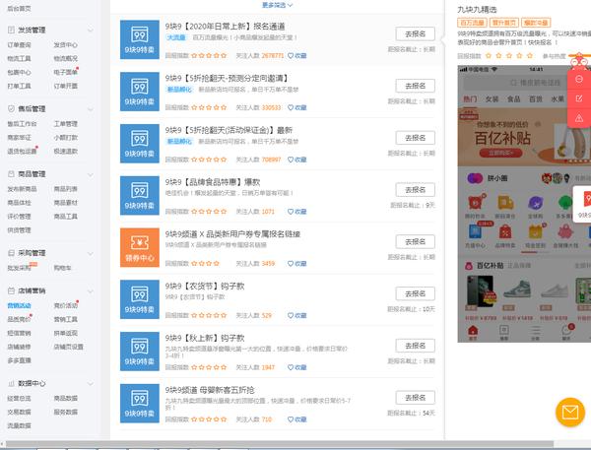
Task: Click the 数据中心 chart icon in sidebar
Action: [x=11, y=383]
